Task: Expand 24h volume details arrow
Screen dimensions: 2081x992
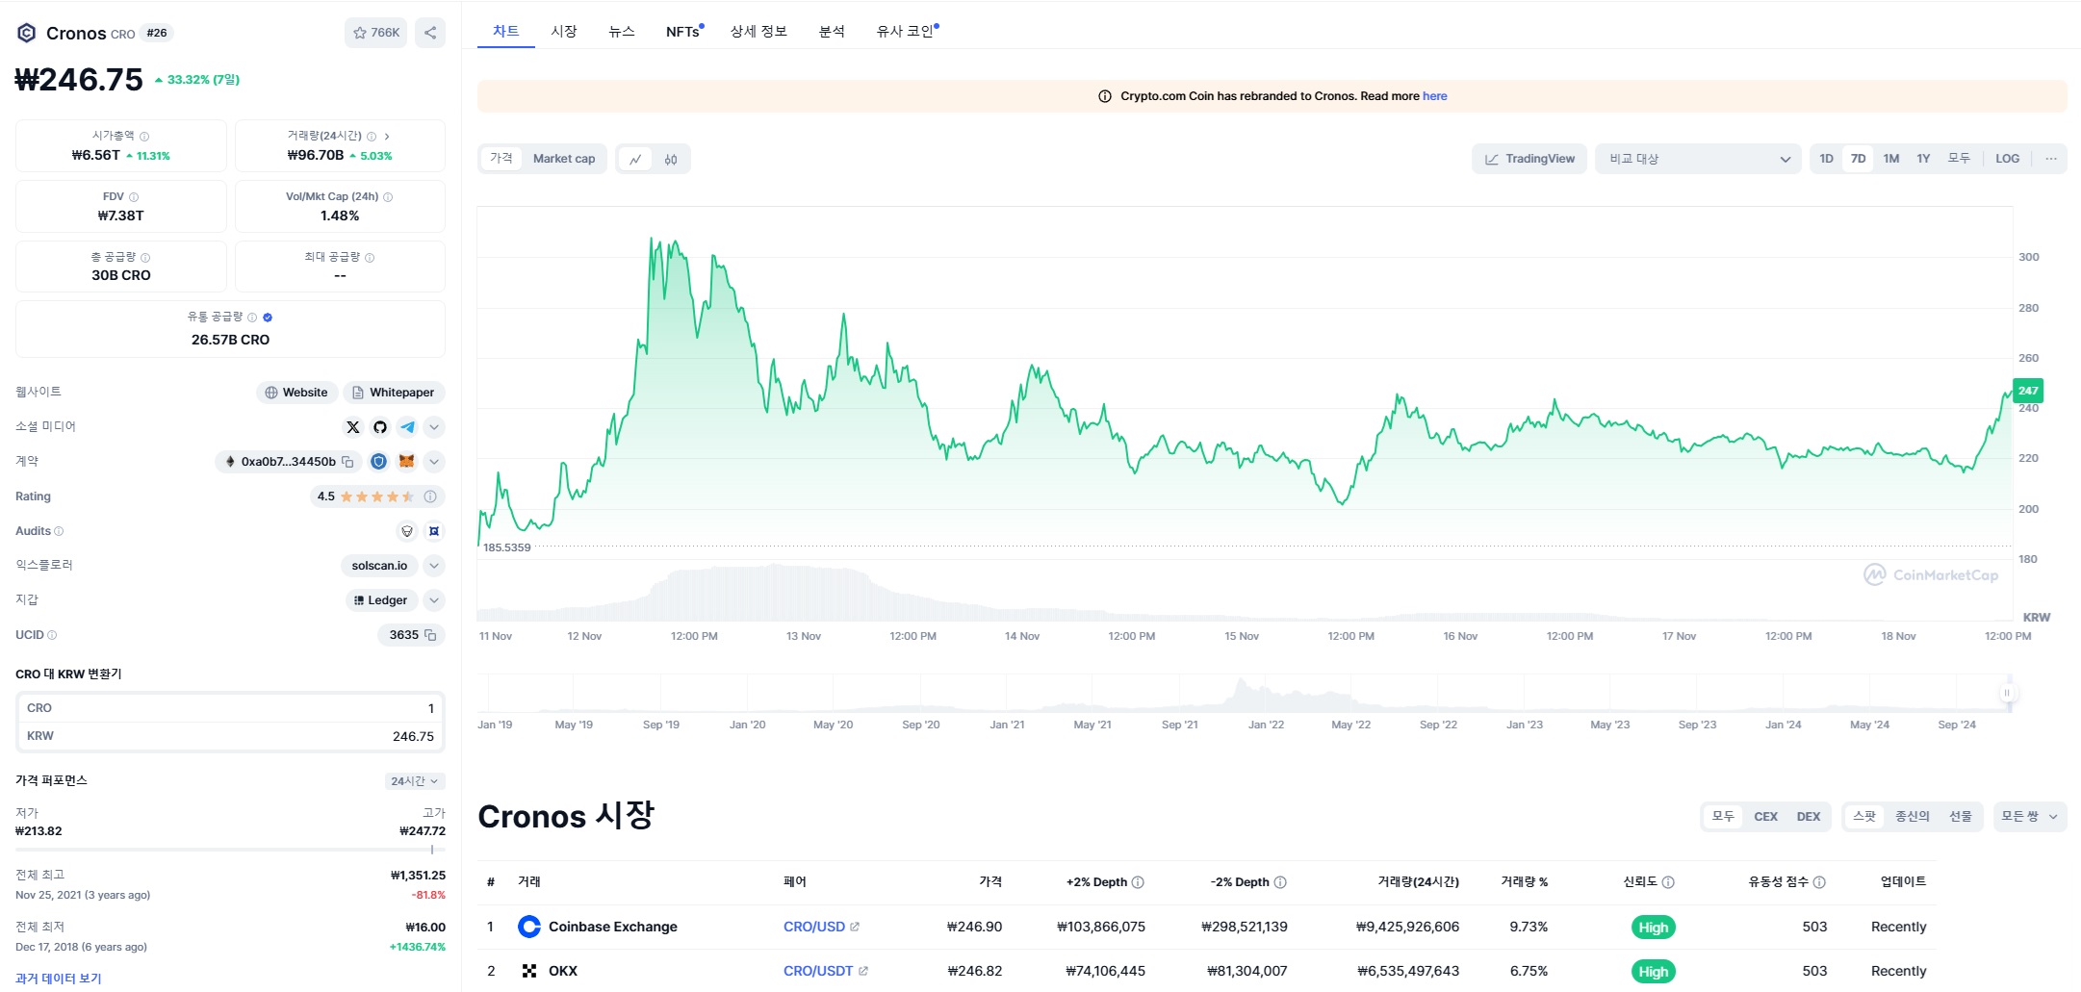Action: tap(387, 137)
